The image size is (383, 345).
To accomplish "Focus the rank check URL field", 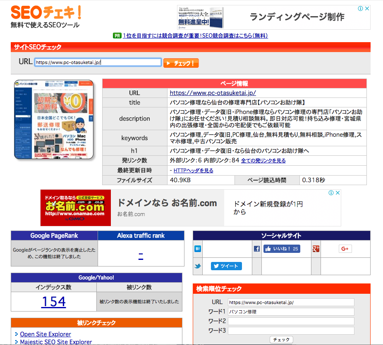I will click(x=291, y=302).
